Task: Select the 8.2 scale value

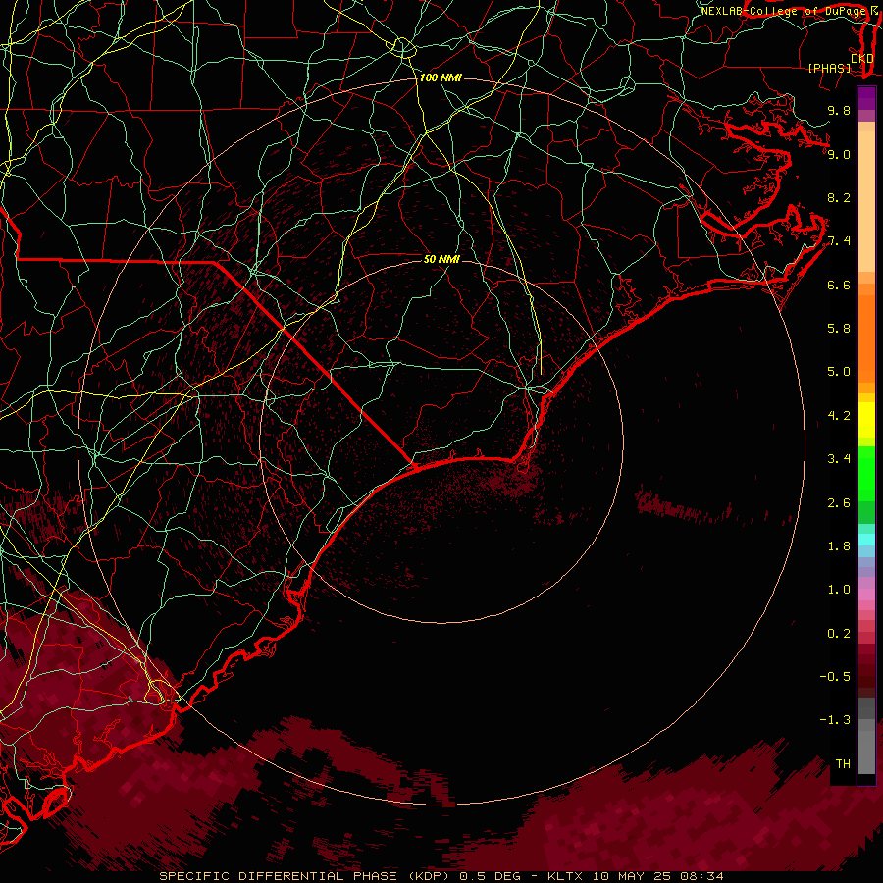Action: tap(839, 197)
